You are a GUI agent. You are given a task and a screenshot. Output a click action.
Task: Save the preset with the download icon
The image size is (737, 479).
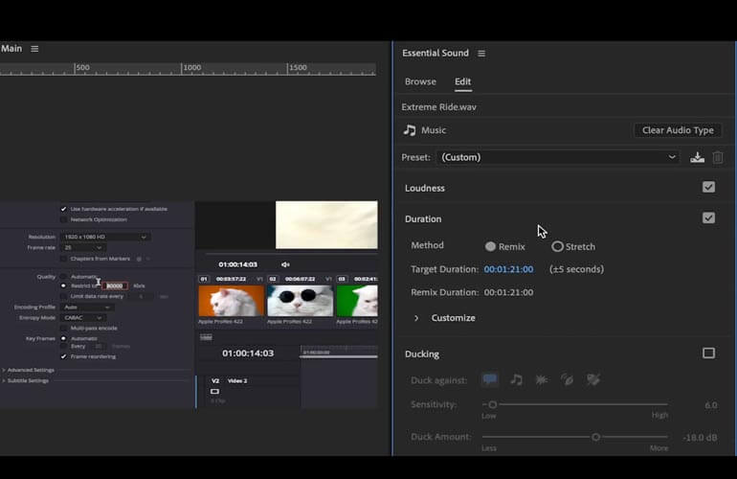pyautogui.click(x=697, y=157)
